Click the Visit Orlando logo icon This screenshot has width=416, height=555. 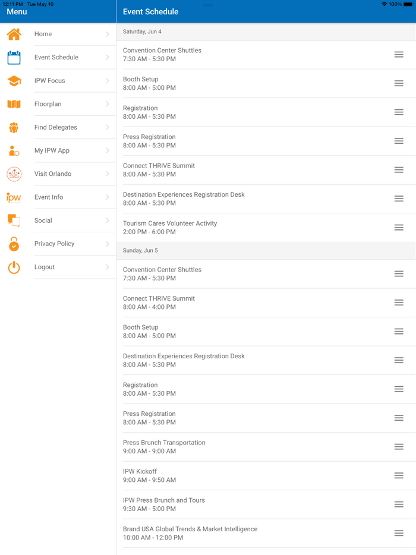(14, 174)
